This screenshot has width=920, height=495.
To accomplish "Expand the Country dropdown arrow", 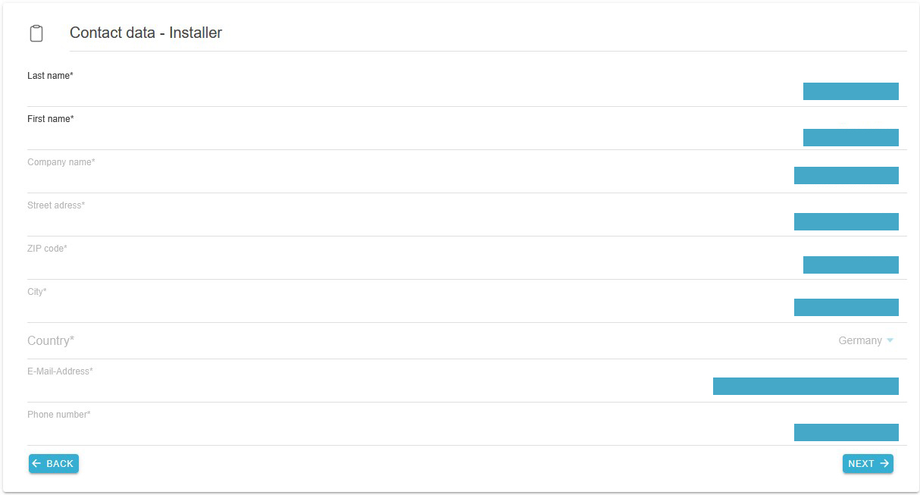I will 890,341.
